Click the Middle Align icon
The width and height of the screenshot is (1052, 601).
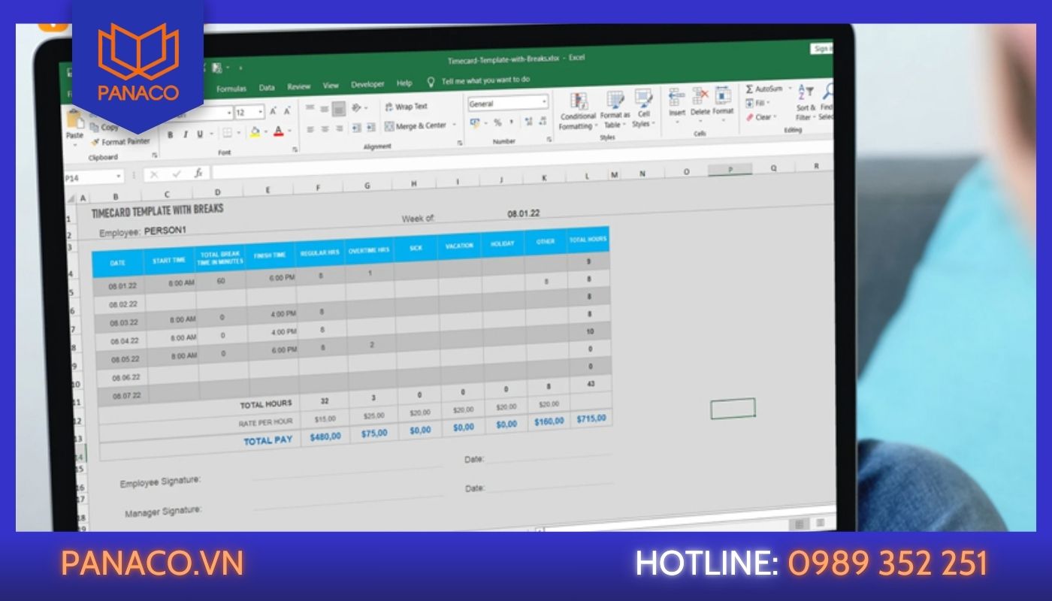[x=325, y=109]
